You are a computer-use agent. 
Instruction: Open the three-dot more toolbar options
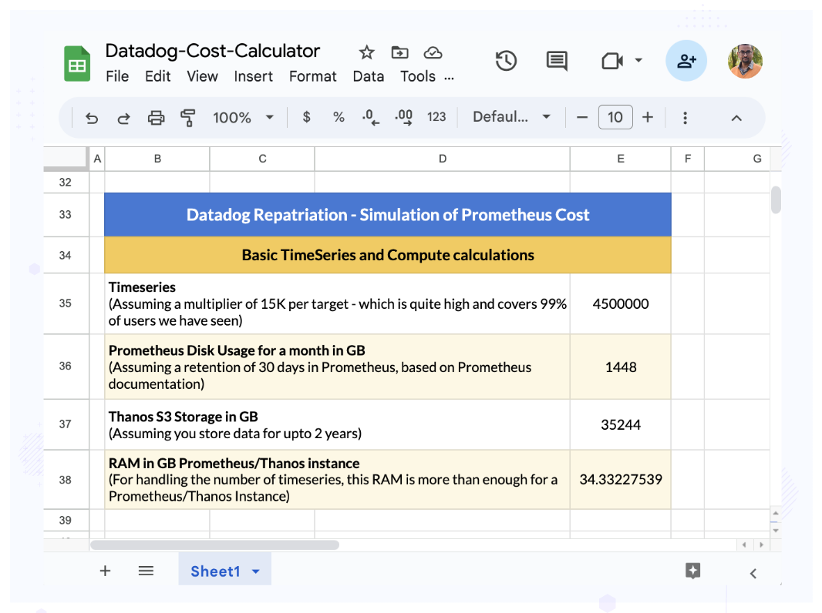click(685, 118)
